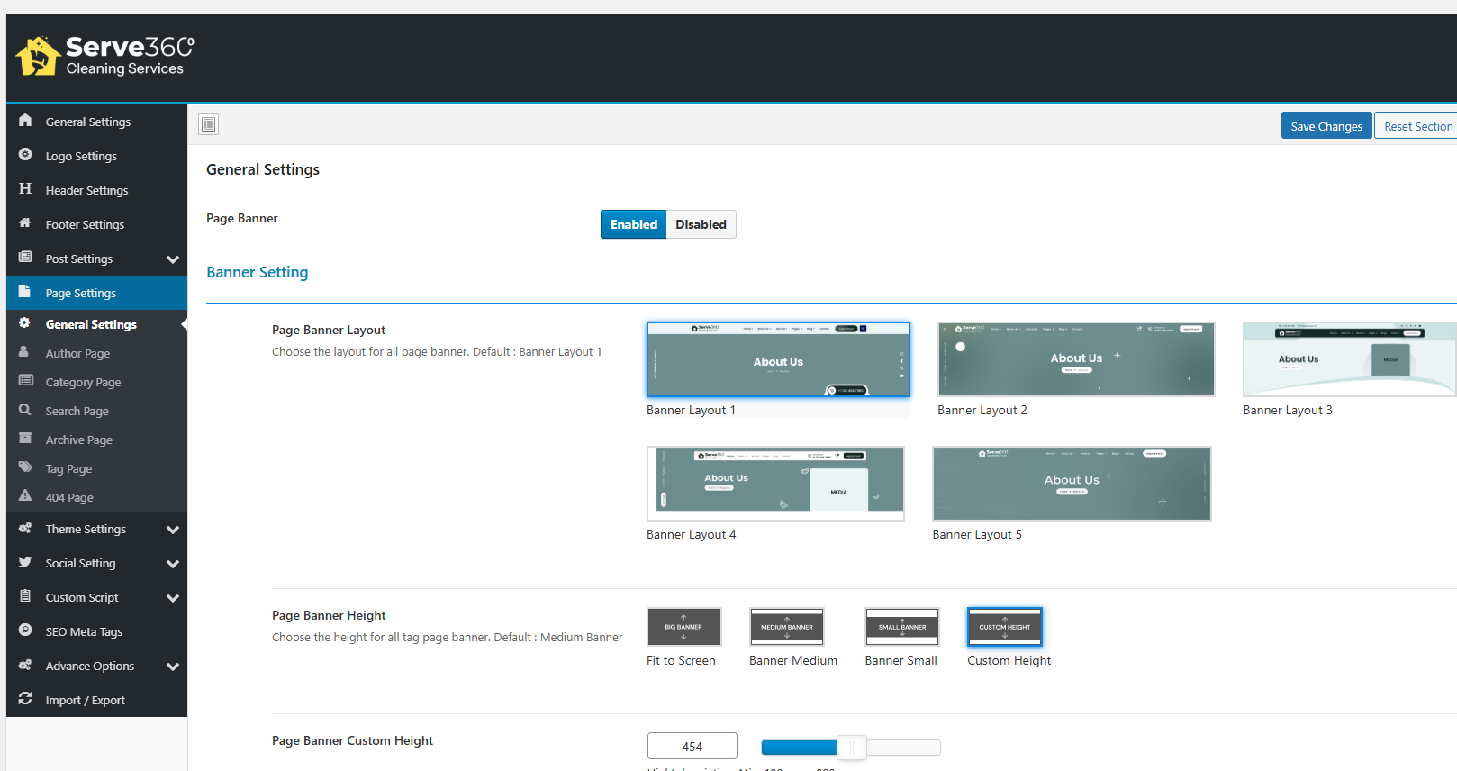Click the Serve360 logo
The height and width of the screenshot is (771, 1457).
[105, 56]
